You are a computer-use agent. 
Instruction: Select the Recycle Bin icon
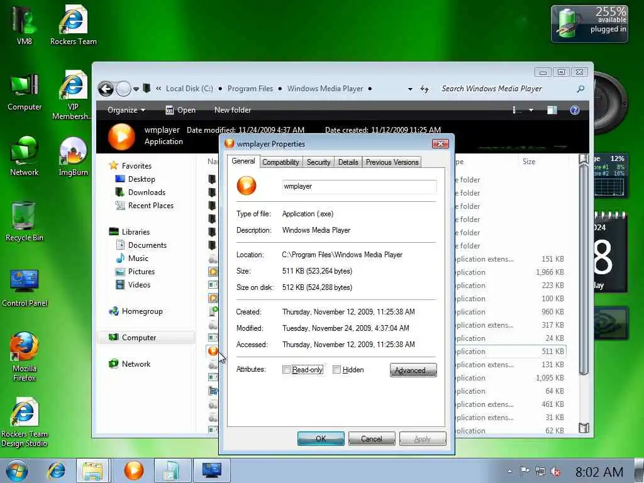coord(25,222)
